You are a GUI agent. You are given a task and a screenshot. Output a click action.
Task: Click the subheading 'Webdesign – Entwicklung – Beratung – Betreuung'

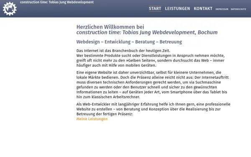pyautogui.click(x=129, y=42)
